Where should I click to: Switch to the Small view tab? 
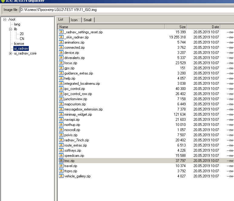tap(88, 20)
